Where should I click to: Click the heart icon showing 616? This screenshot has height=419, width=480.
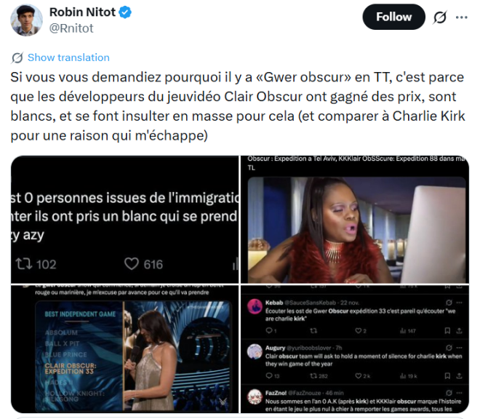(x=132, y=264)
